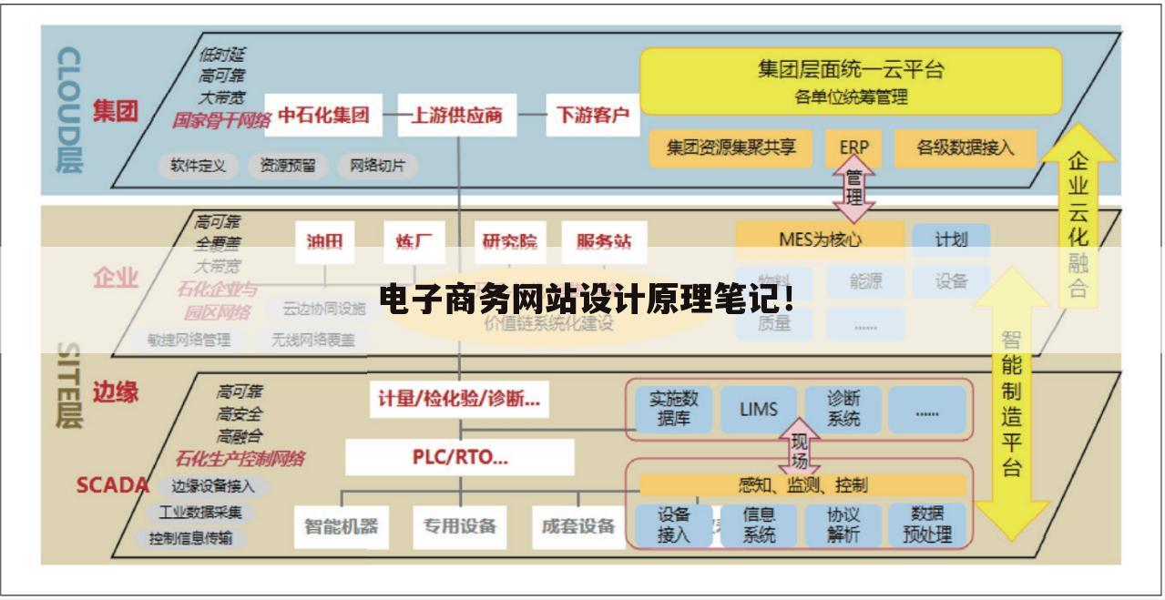Click the 服务站 box
1165x600 pixels.
pos(604,241)
